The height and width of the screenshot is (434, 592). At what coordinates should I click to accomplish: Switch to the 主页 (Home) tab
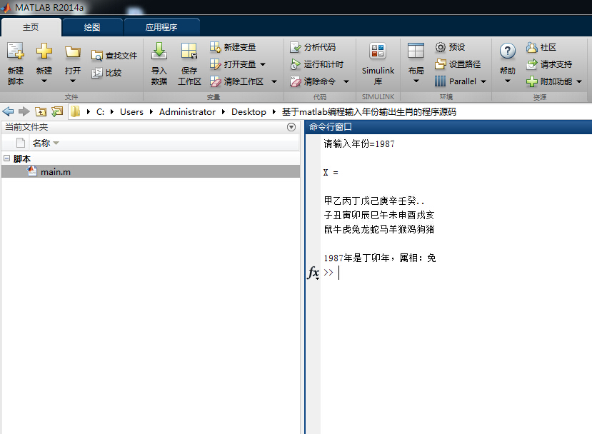(31, 27)
